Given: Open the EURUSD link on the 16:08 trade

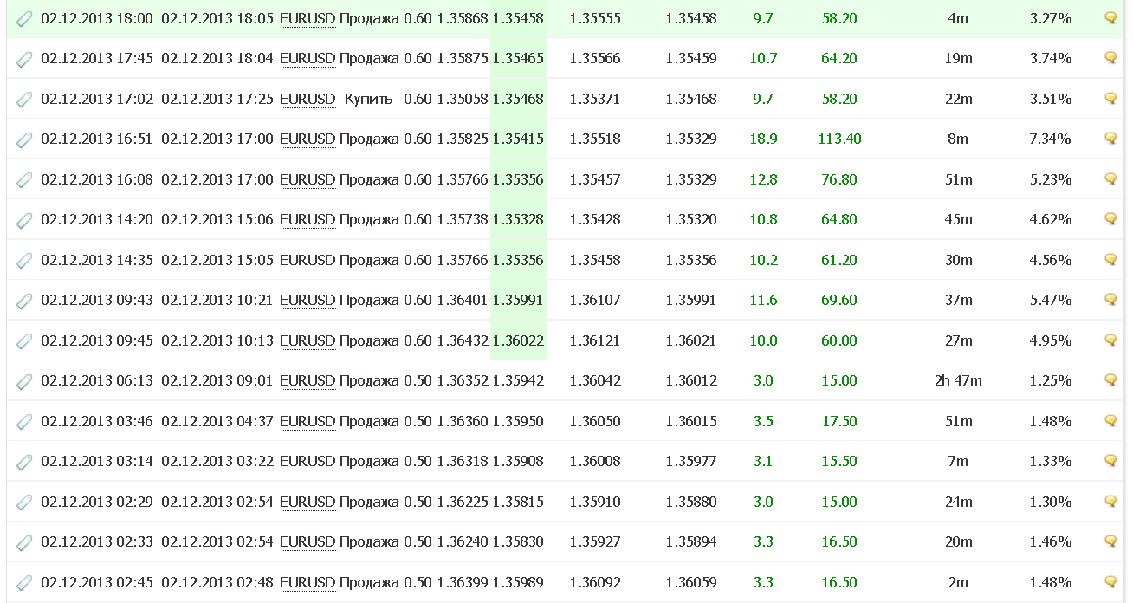Looking at the screenshot, I should [x=308, y=179].
